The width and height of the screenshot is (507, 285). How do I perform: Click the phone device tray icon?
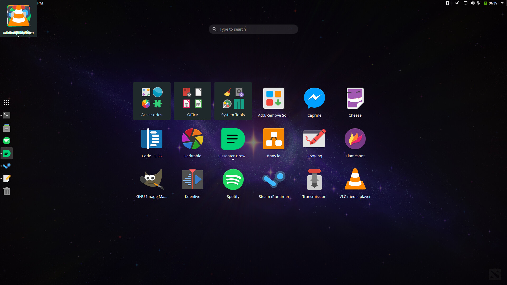tap(448, 3)
